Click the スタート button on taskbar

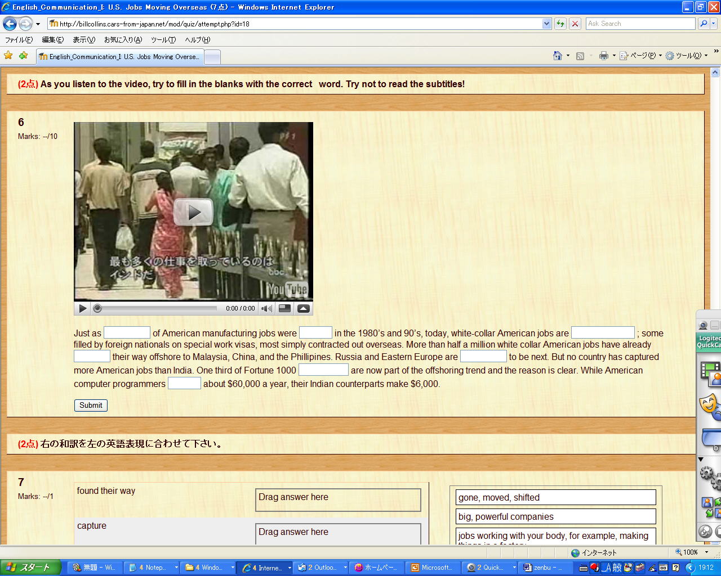(x=30, y=568)
